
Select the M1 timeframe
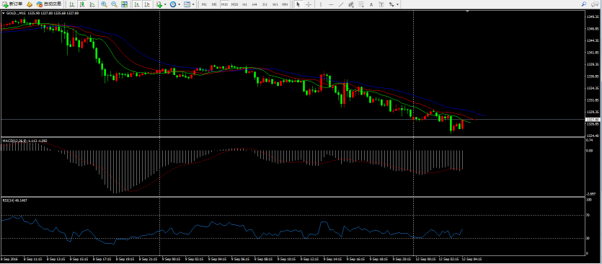point(204,4)
